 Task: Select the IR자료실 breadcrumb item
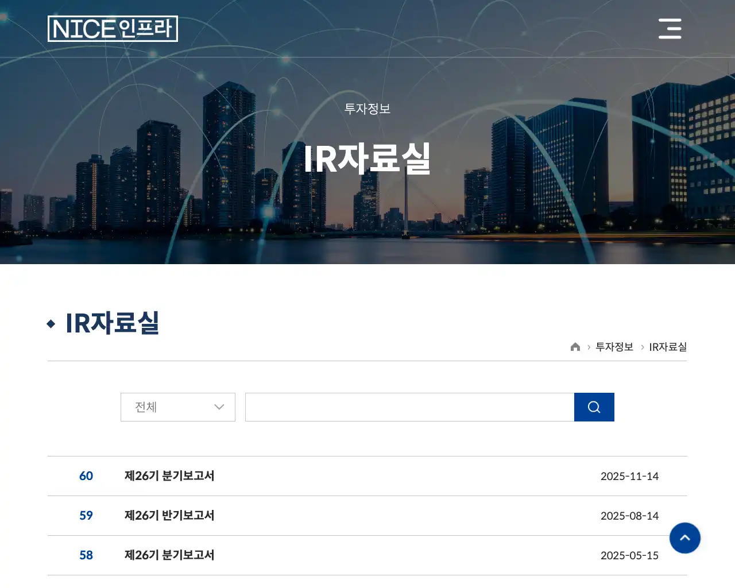tap(667, 347)
